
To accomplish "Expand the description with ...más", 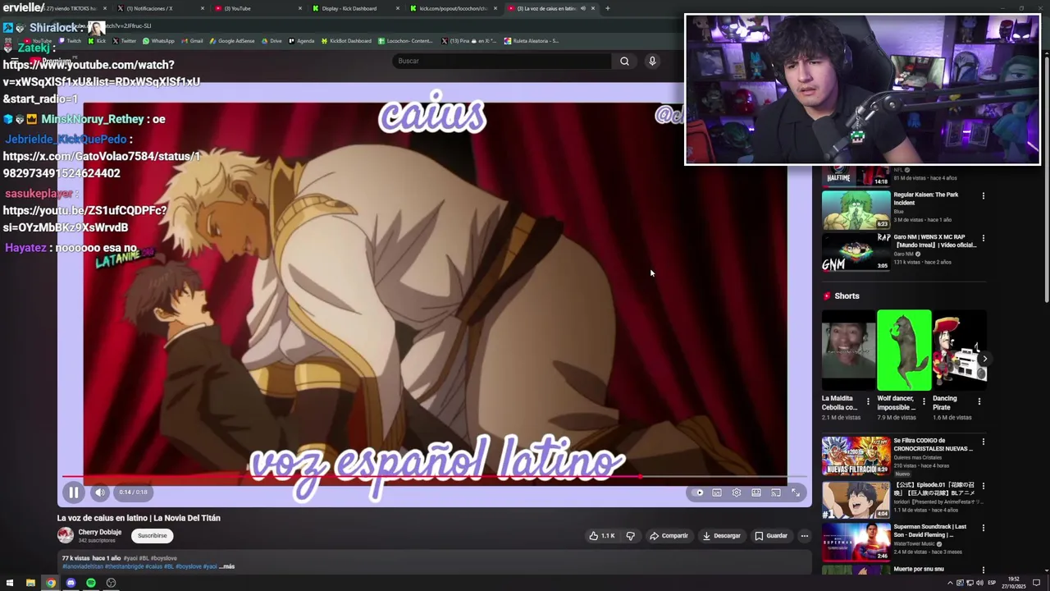I will click(226, 566).
